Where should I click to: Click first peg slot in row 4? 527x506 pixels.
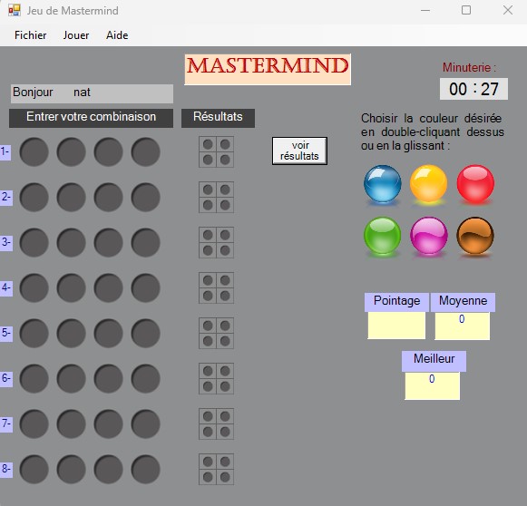click(x=34, y=288)
